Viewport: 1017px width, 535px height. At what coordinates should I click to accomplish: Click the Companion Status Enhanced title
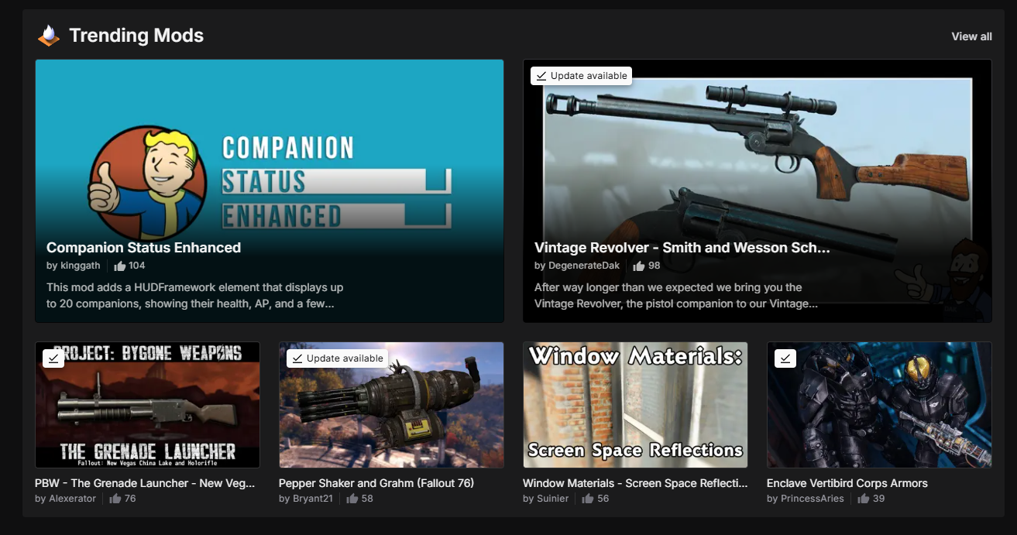click(143, 248)
